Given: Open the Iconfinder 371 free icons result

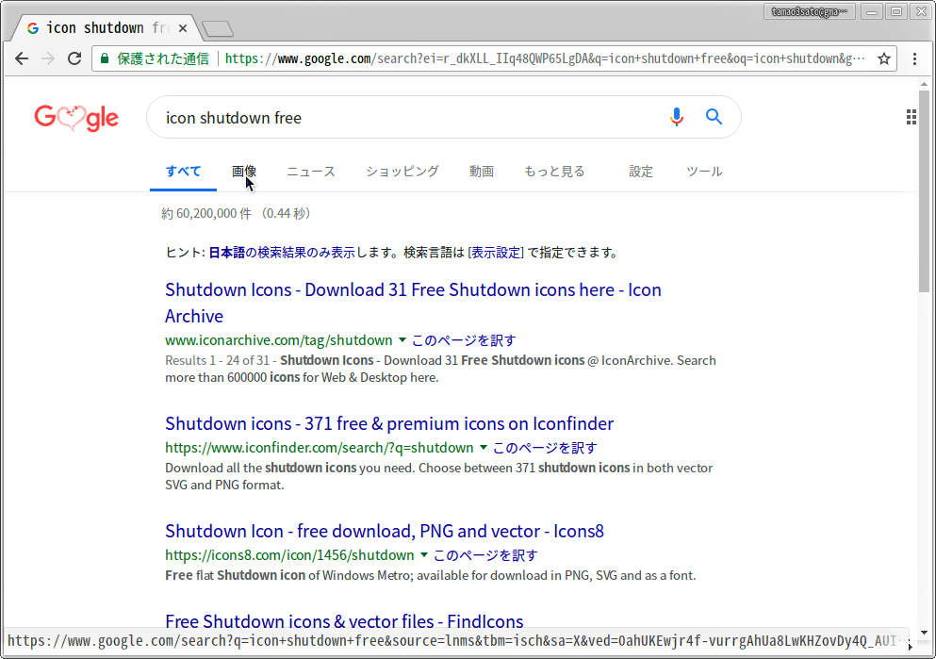Looking at the screenshot, I should pos(389,423).
